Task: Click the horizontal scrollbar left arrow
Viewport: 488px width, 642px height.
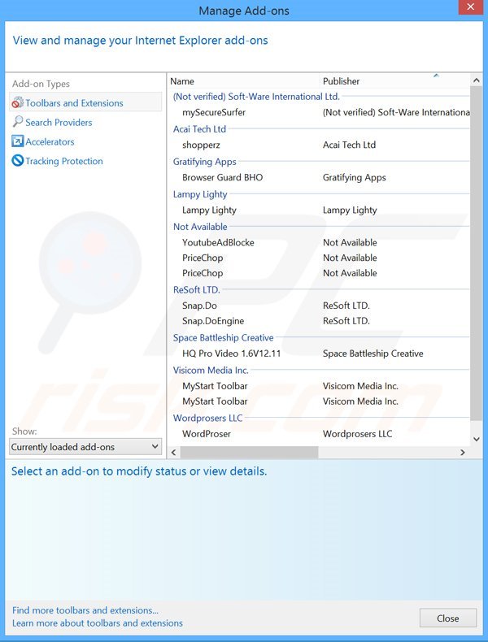Action: [174, 452]
